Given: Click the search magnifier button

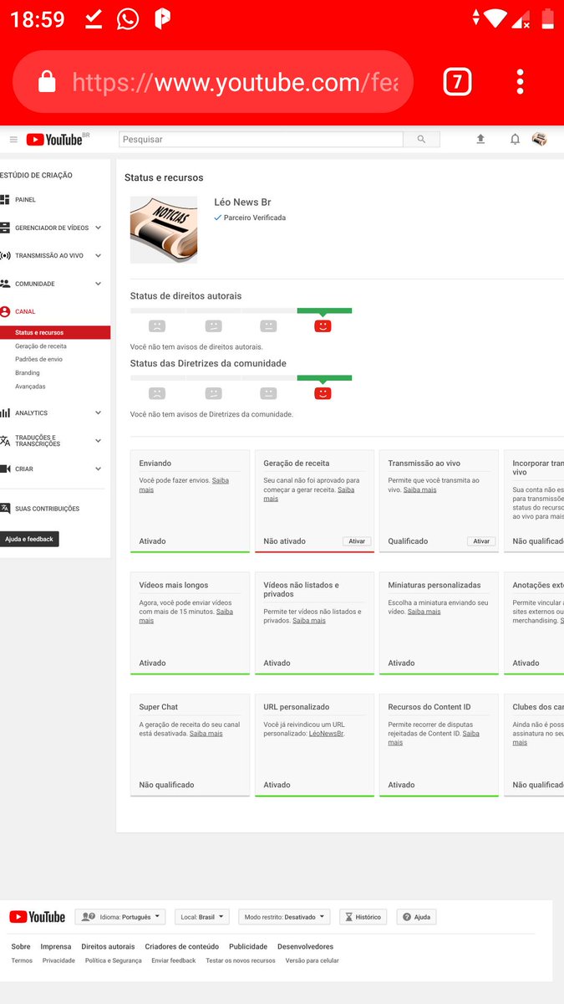Looking at the screenshot, I should click(x=421, y=140).
